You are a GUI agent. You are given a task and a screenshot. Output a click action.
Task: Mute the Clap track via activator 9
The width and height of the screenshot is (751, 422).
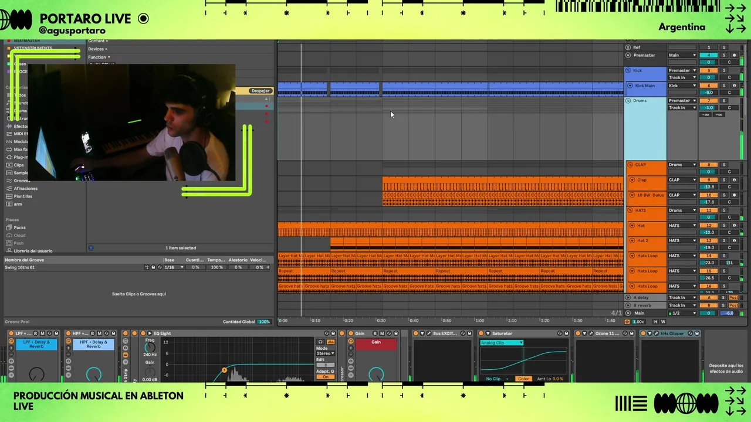[x=708, y=180]
